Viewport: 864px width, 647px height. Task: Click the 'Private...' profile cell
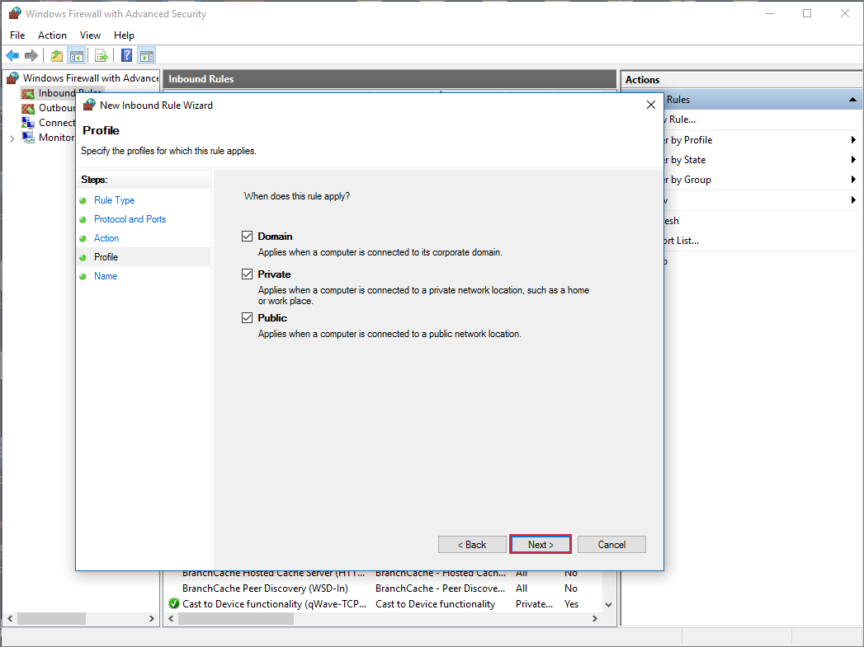[535, 603]
